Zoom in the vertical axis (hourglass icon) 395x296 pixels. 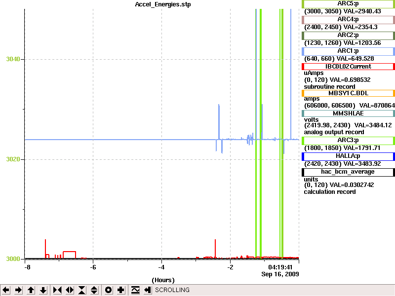[x=82, y=290]
